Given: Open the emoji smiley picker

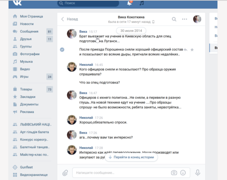Looking at the screenshot, I should (x=183, y=172).
